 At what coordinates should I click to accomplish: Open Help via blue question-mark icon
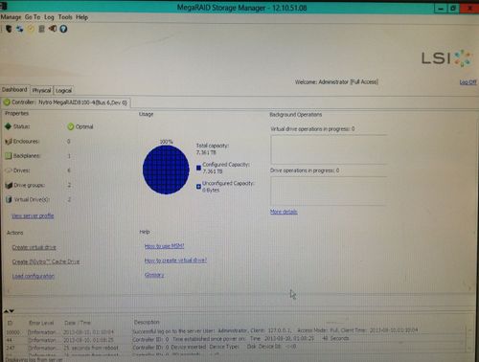point(63,29)
